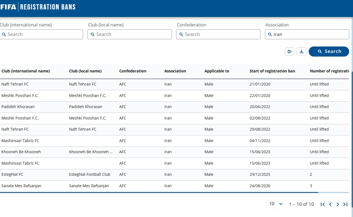The image size is (353, 217).
Task: Sort by Applicable to column header
Action: point(217,71)
